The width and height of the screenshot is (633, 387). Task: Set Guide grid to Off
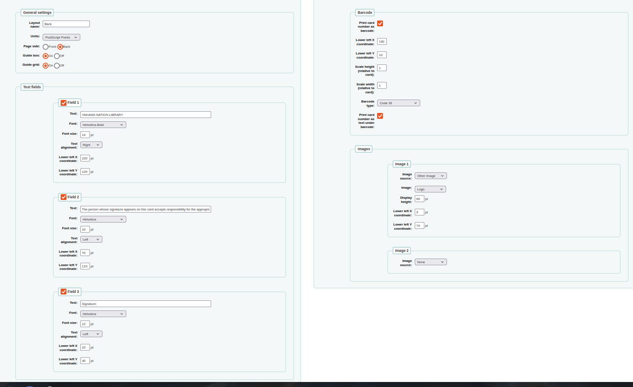coord(57,66)
